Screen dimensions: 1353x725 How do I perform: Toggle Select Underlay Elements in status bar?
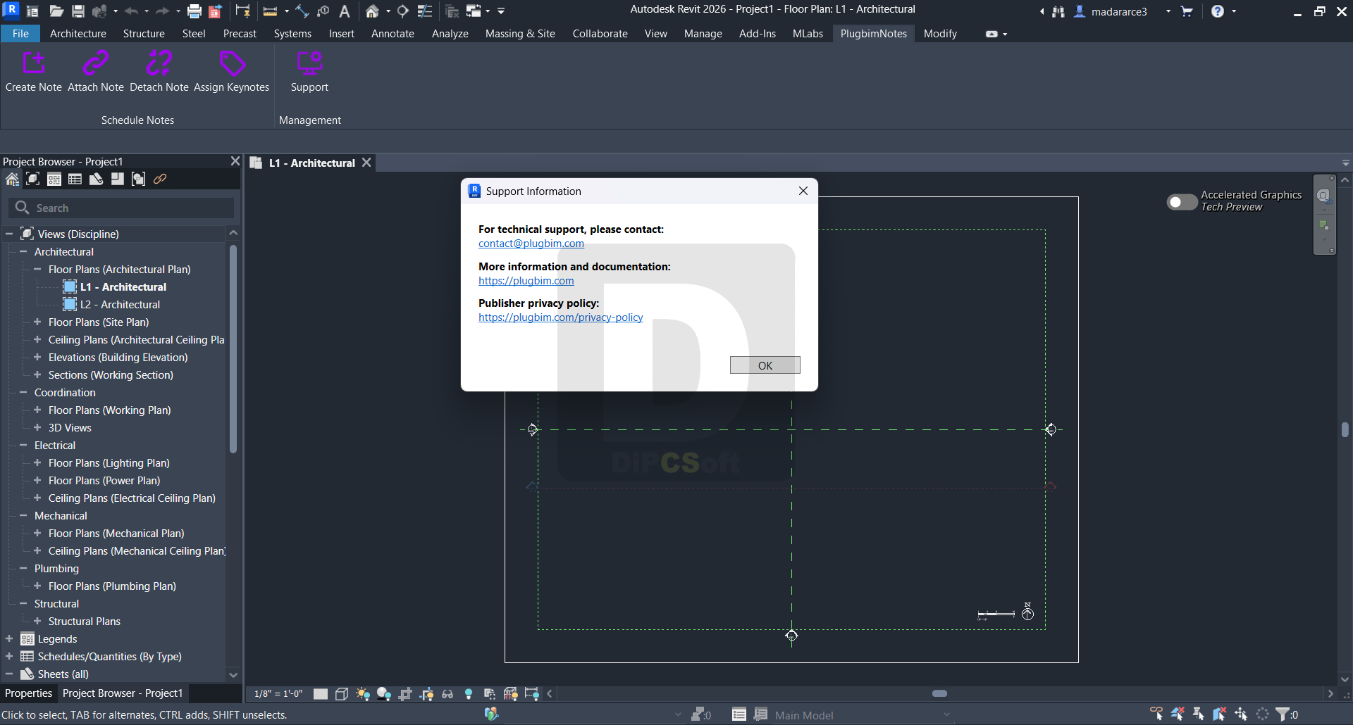coord(1178,714)
